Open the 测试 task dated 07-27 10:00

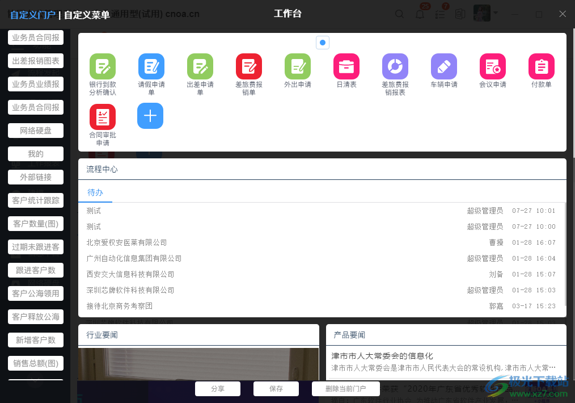coord(321,227)
